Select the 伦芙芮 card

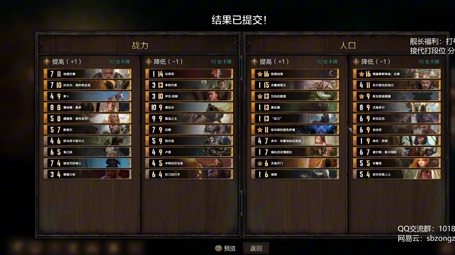pos(189,74)
